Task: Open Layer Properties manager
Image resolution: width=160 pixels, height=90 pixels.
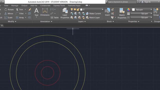Action: [65, 13]
